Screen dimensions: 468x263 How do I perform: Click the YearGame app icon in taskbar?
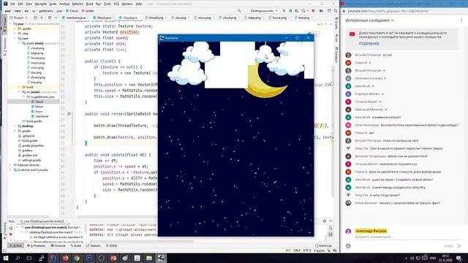click(161, 258)
